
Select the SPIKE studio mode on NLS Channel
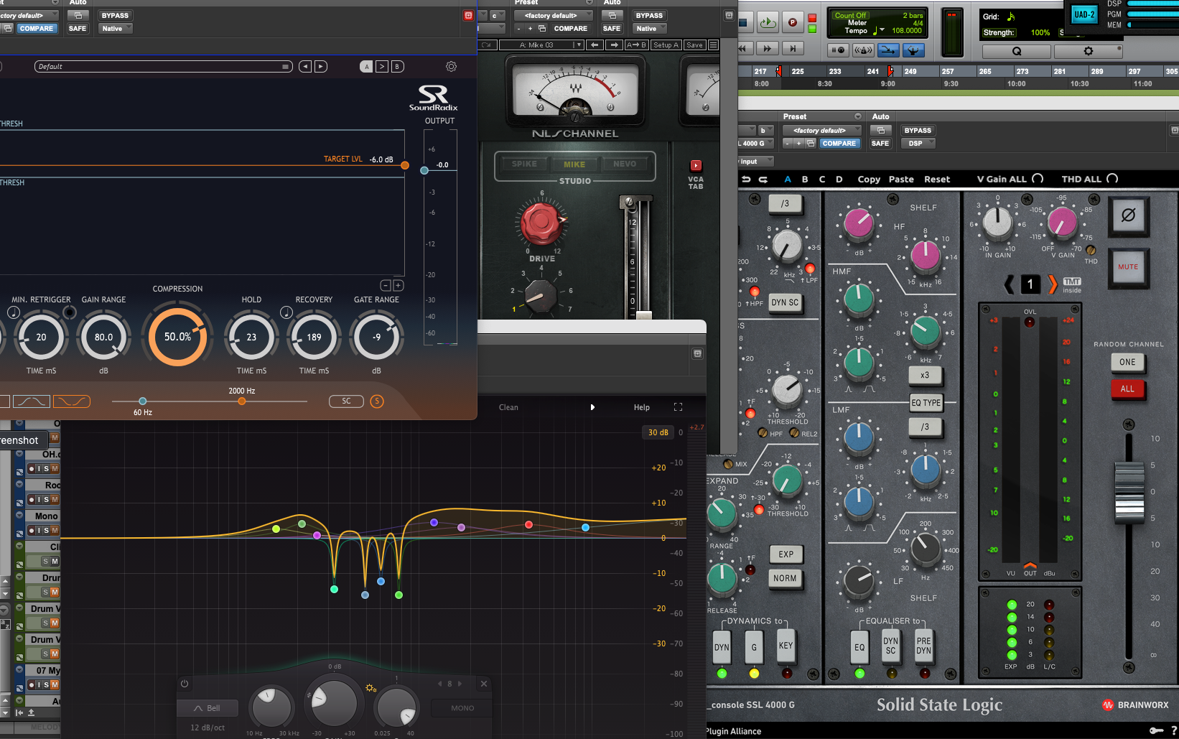coord(524,164)
